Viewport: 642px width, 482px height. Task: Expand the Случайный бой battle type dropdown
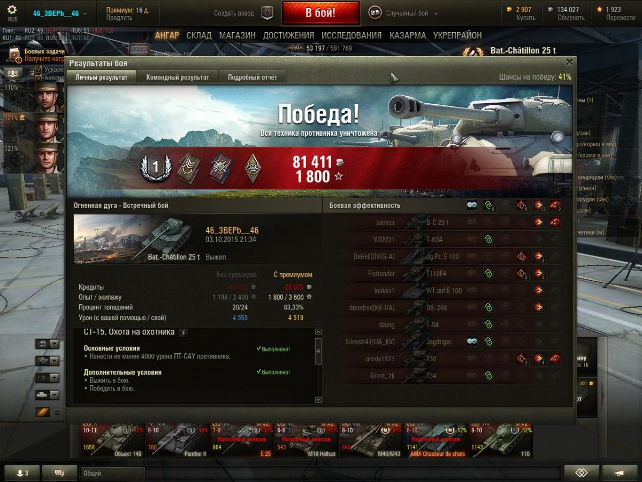tap(435, 13)
